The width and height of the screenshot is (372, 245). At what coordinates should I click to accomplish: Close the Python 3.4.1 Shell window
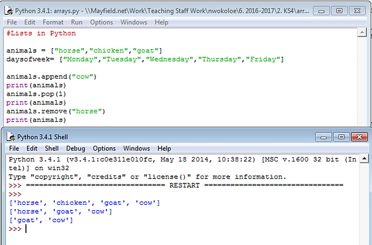click(x=359, y=137)
